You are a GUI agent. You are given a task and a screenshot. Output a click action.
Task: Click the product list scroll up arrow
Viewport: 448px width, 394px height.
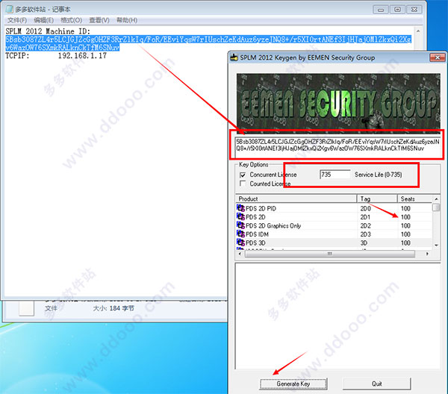[436, 198]
